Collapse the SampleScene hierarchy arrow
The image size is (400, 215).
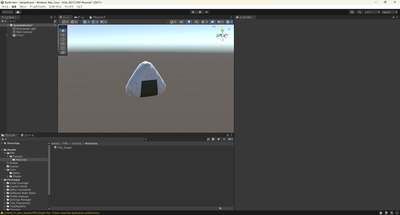tap(8, 25)
